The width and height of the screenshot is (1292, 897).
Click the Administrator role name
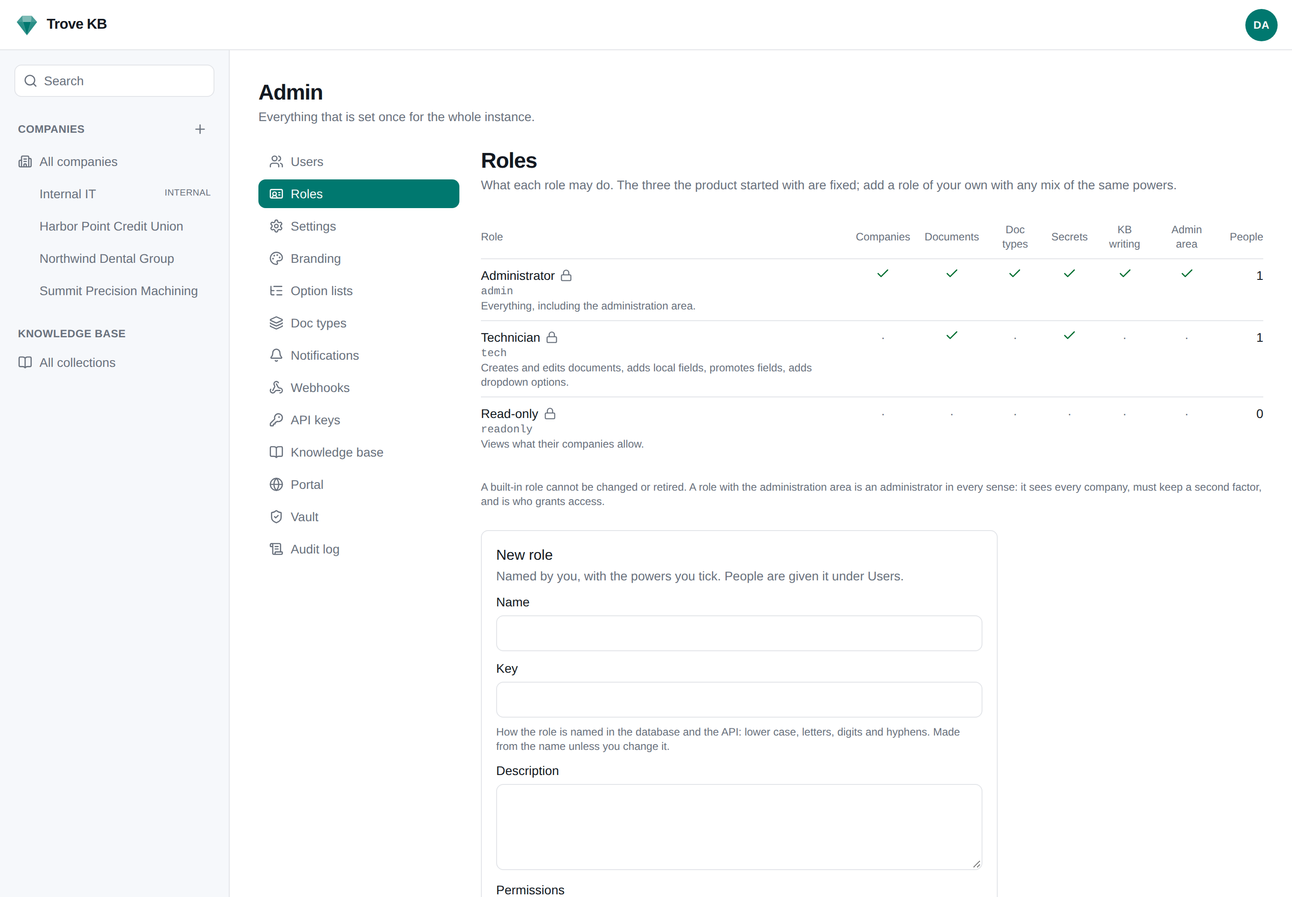517,275
